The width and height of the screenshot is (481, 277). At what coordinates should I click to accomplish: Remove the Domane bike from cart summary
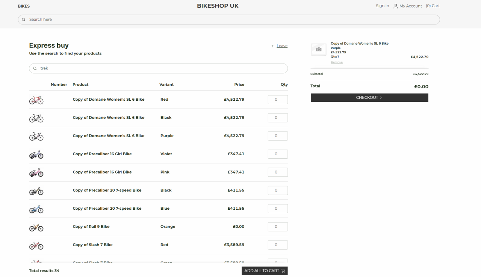pos(336,62)
